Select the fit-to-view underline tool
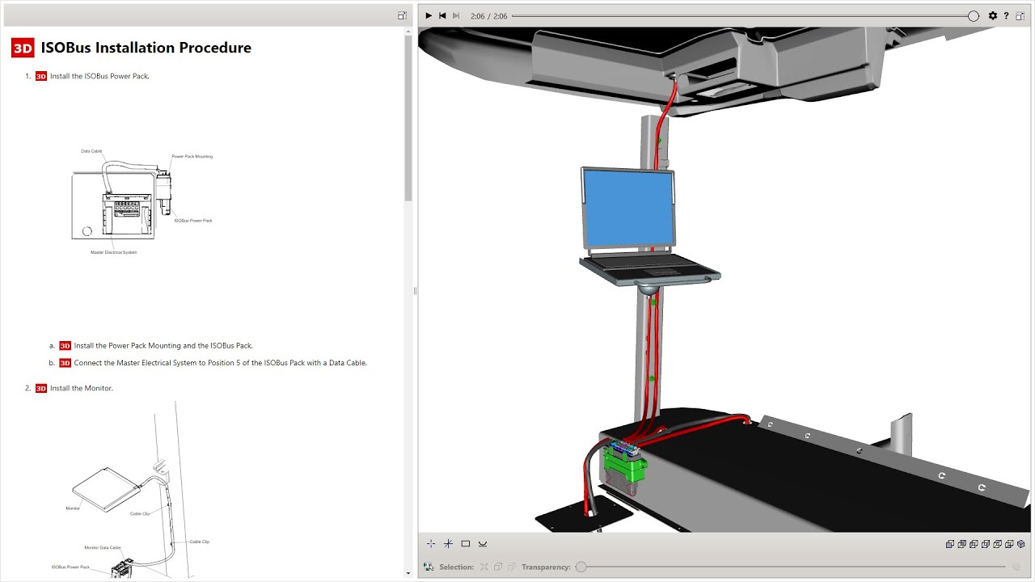Image resolution: width=1035 pixels, height=582 pixels. click(x=483, y=544)
